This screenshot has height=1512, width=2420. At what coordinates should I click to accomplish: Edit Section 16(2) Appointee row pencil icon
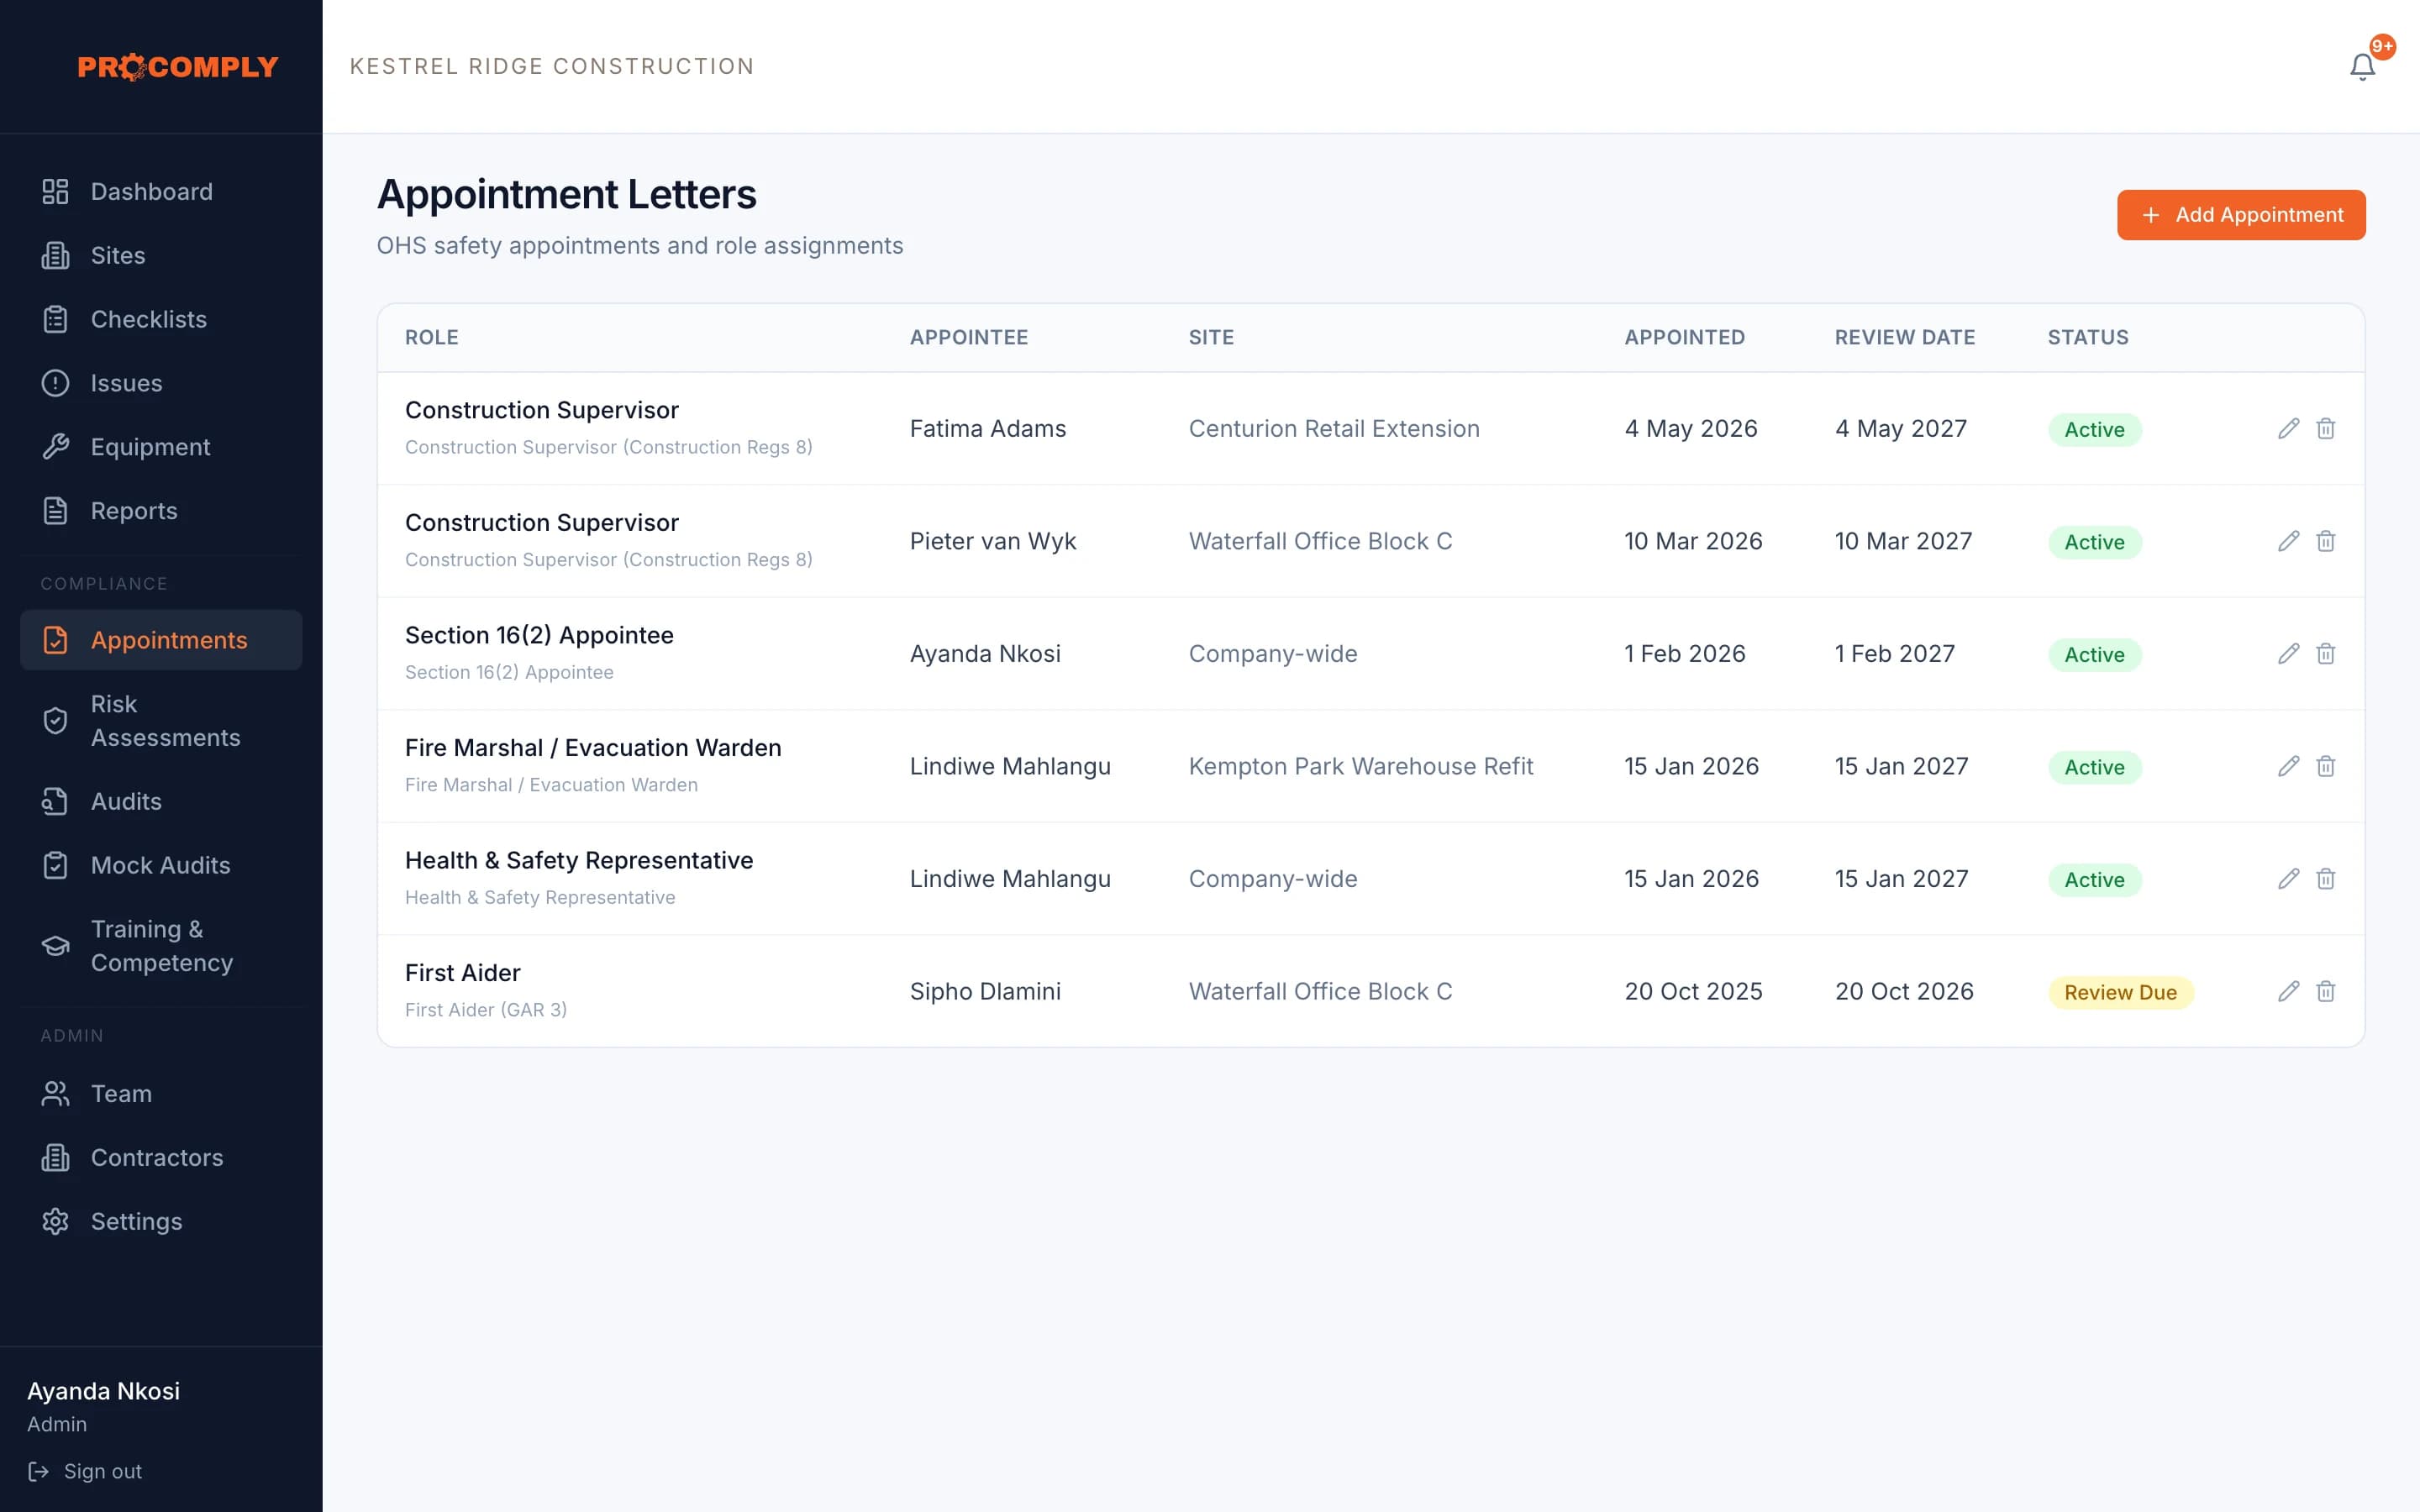point(2288,654)
